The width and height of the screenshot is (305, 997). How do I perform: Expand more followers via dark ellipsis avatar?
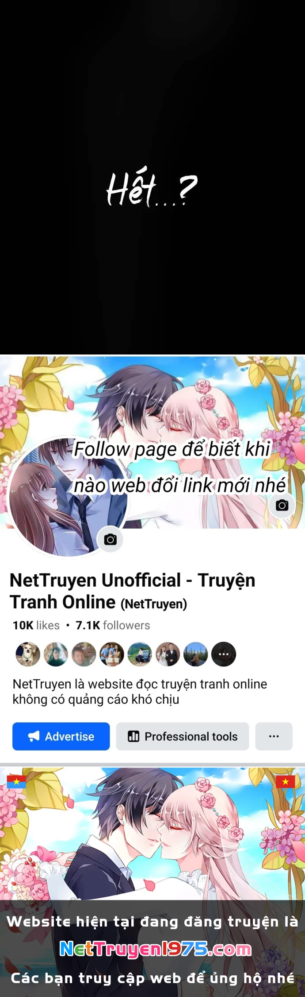(224, 654)
